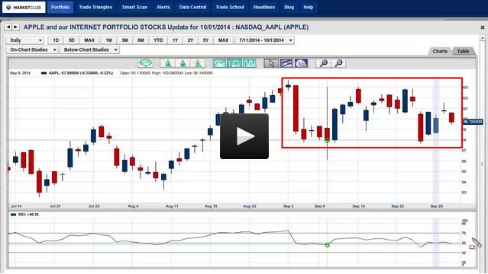Select the YTD range button
488x274 pixels.
pos(158,40)
